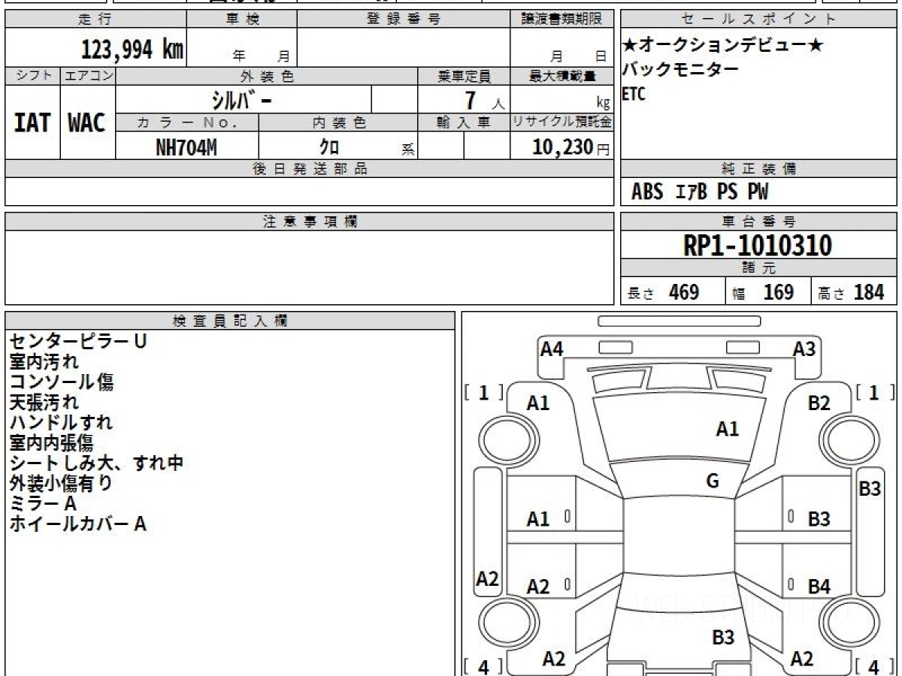Image resolution: width=902 pixels, height=676 pixels.
Task: Click the ハンドルすれ note
Action: click(62, 422)
